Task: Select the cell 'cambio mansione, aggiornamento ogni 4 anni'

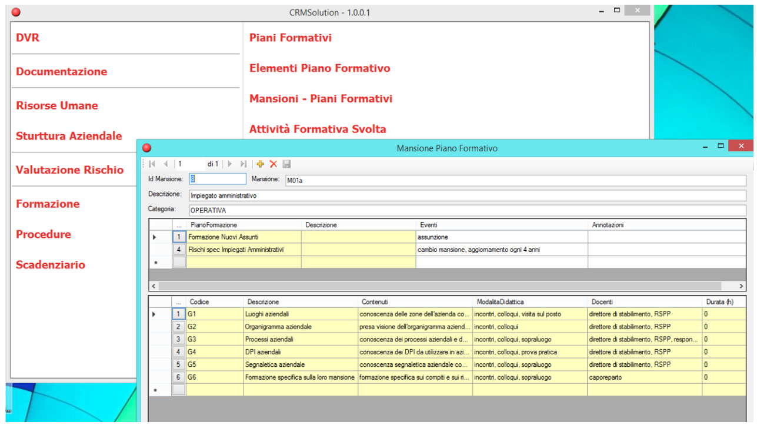Action: (x=502, y=250)
